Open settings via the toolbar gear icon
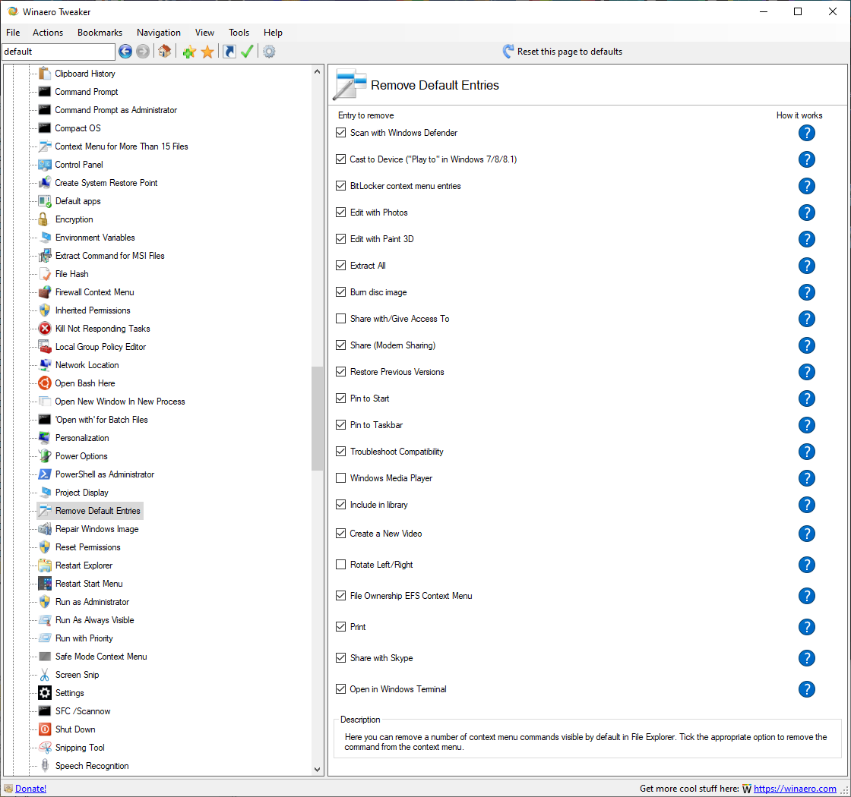This screenshot has width=851, height=797. [269, 52]
